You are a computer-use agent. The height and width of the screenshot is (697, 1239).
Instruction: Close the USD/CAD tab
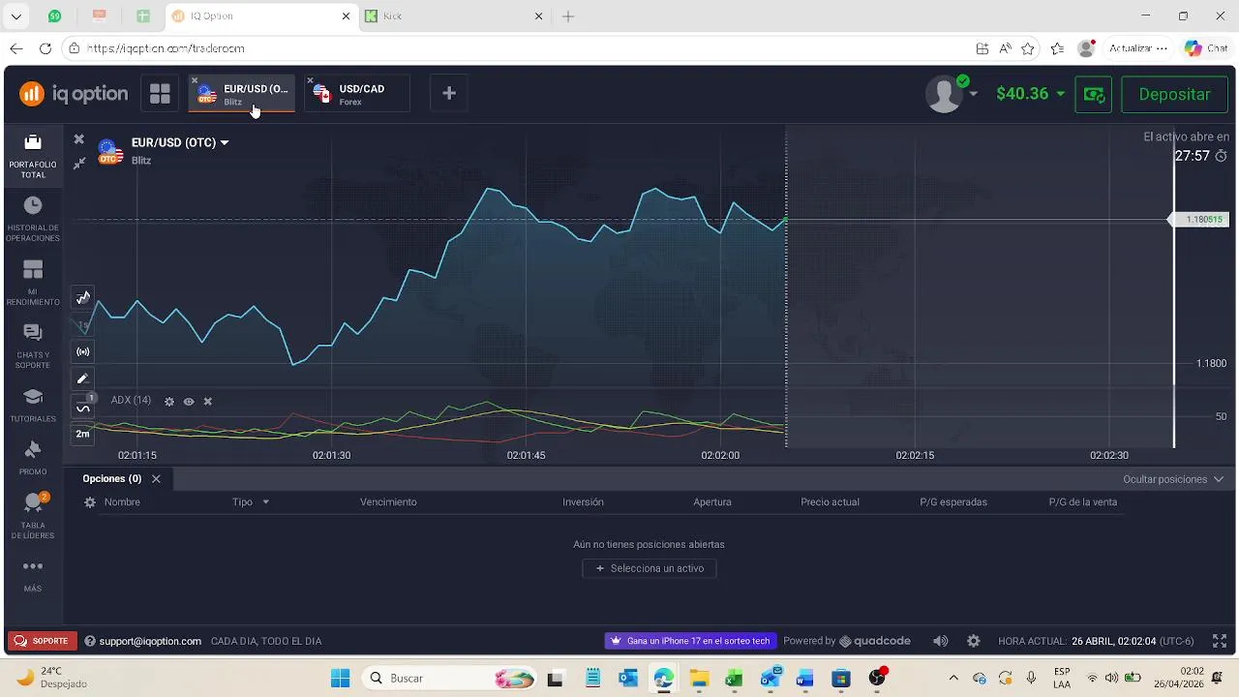pos(310,80)
